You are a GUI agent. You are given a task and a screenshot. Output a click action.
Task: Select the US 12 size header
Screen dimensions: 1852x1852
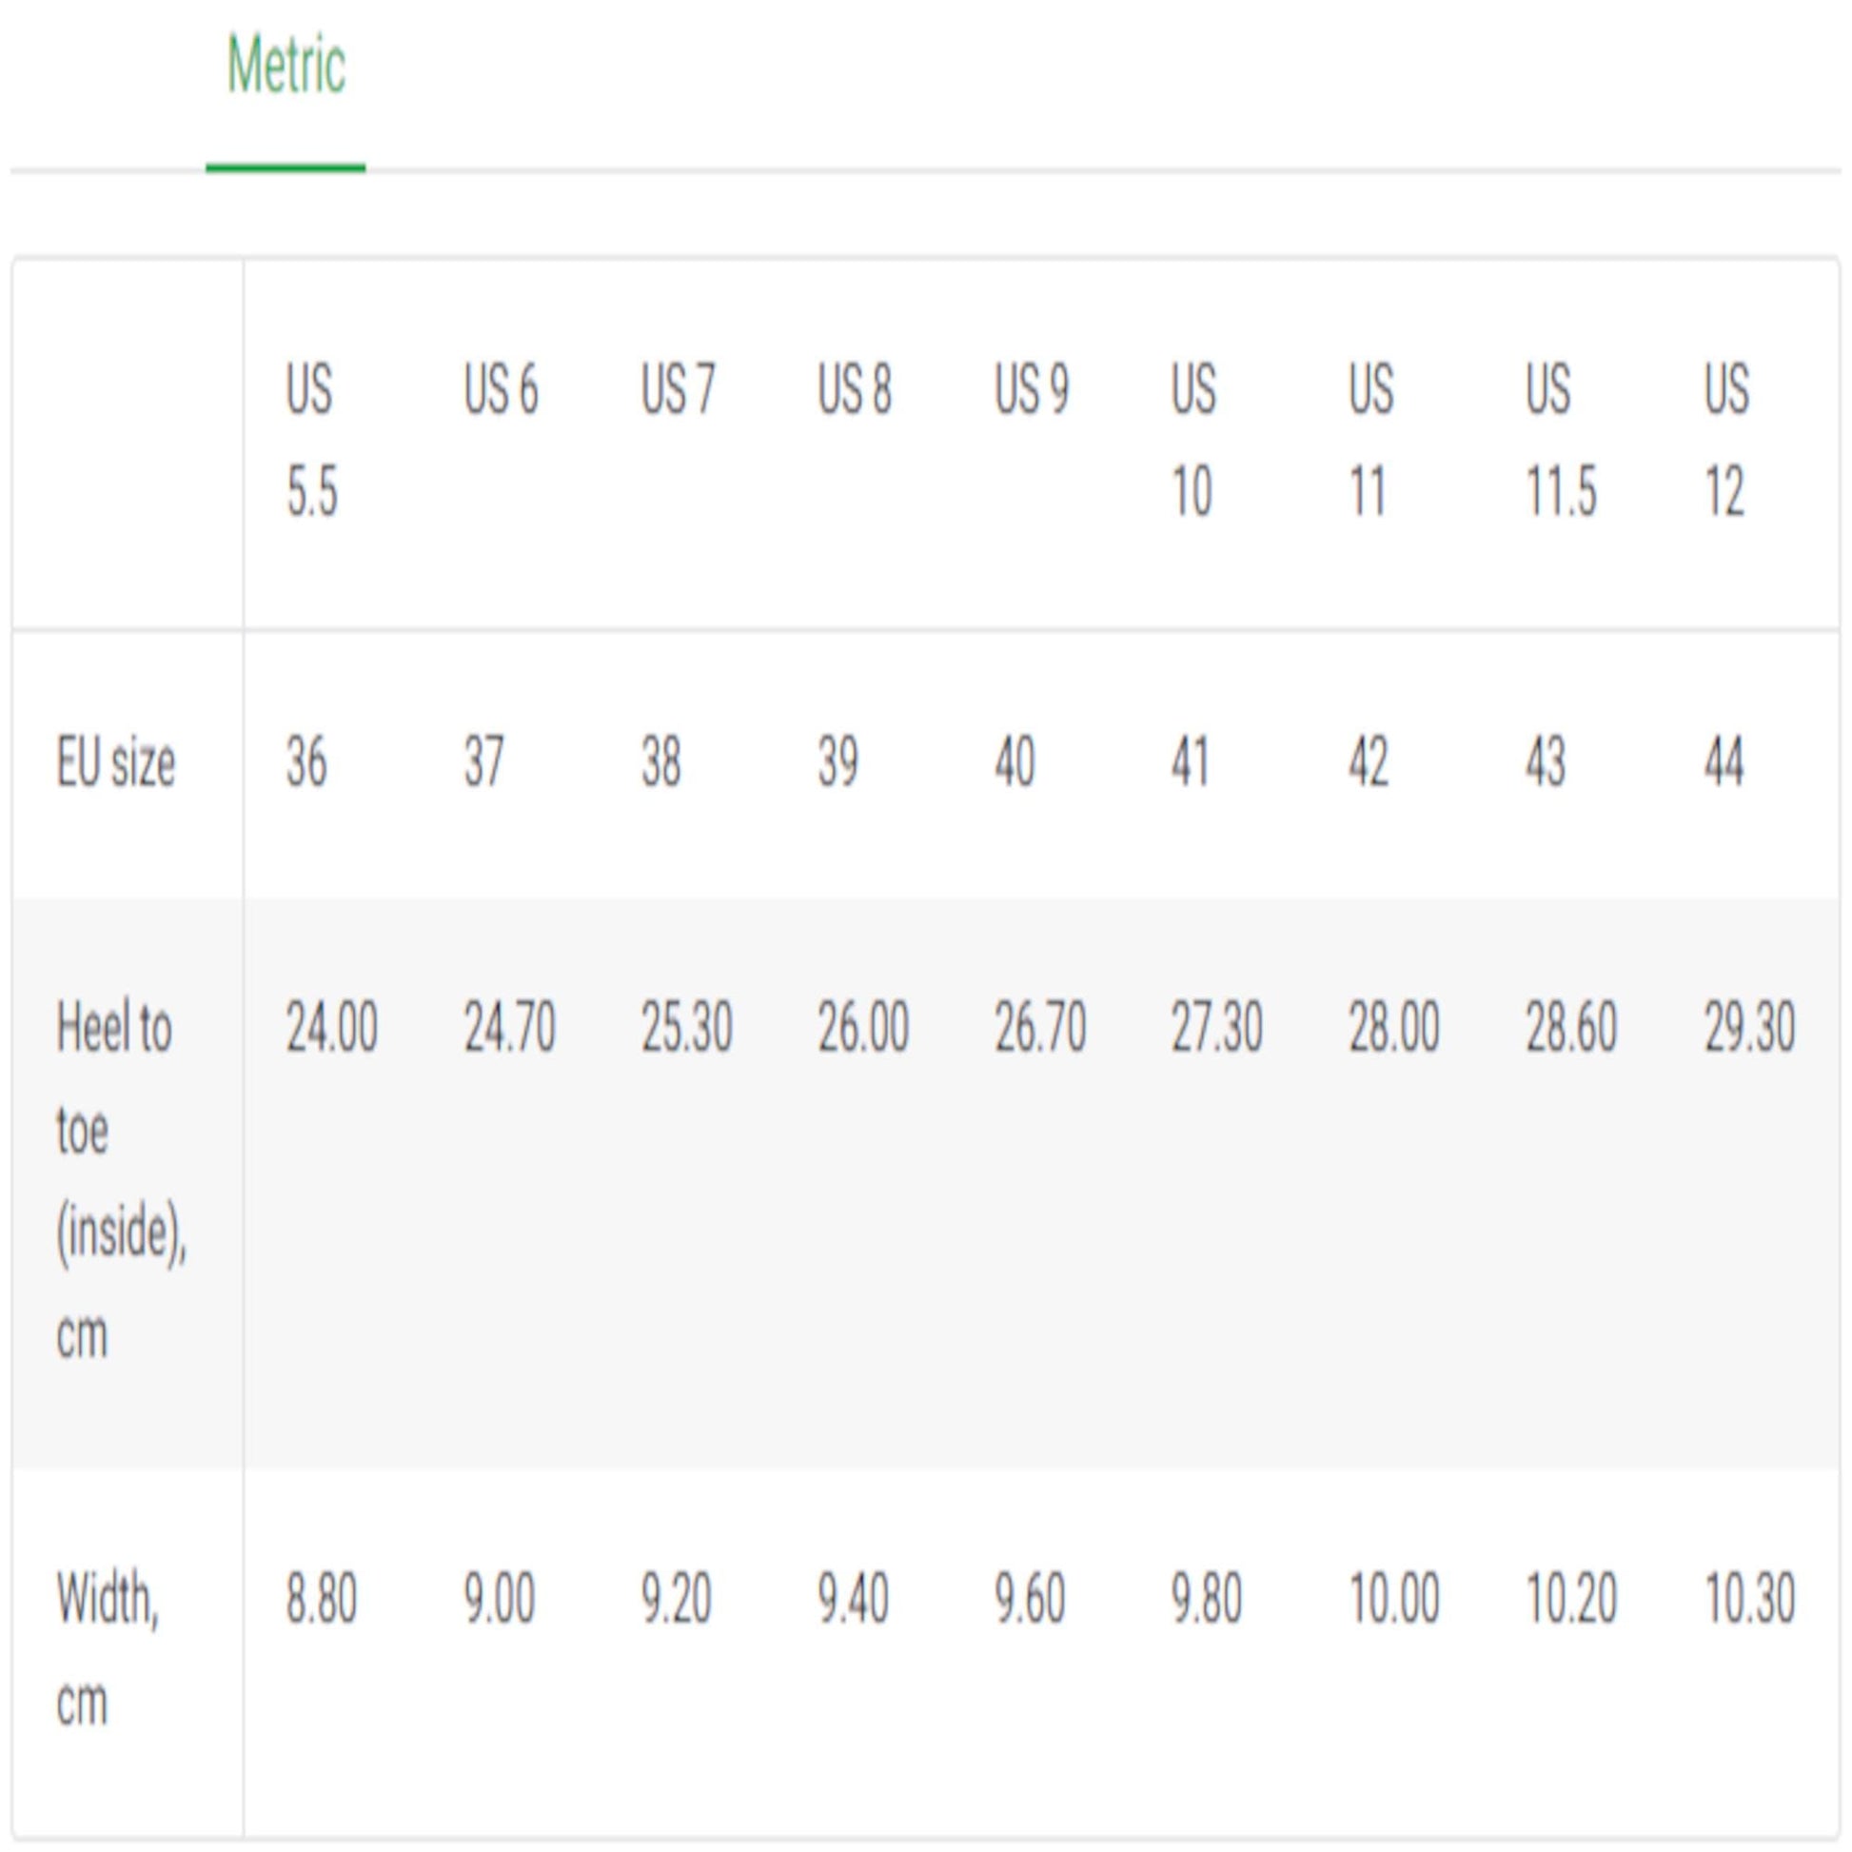tap(1726, 440)
